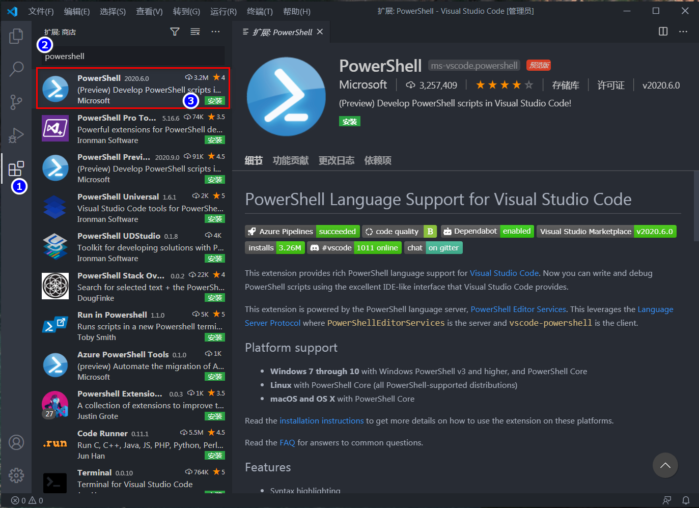Open the Source Control view
The width and height of the screenshot is (699, 508).
click(16, 102)
